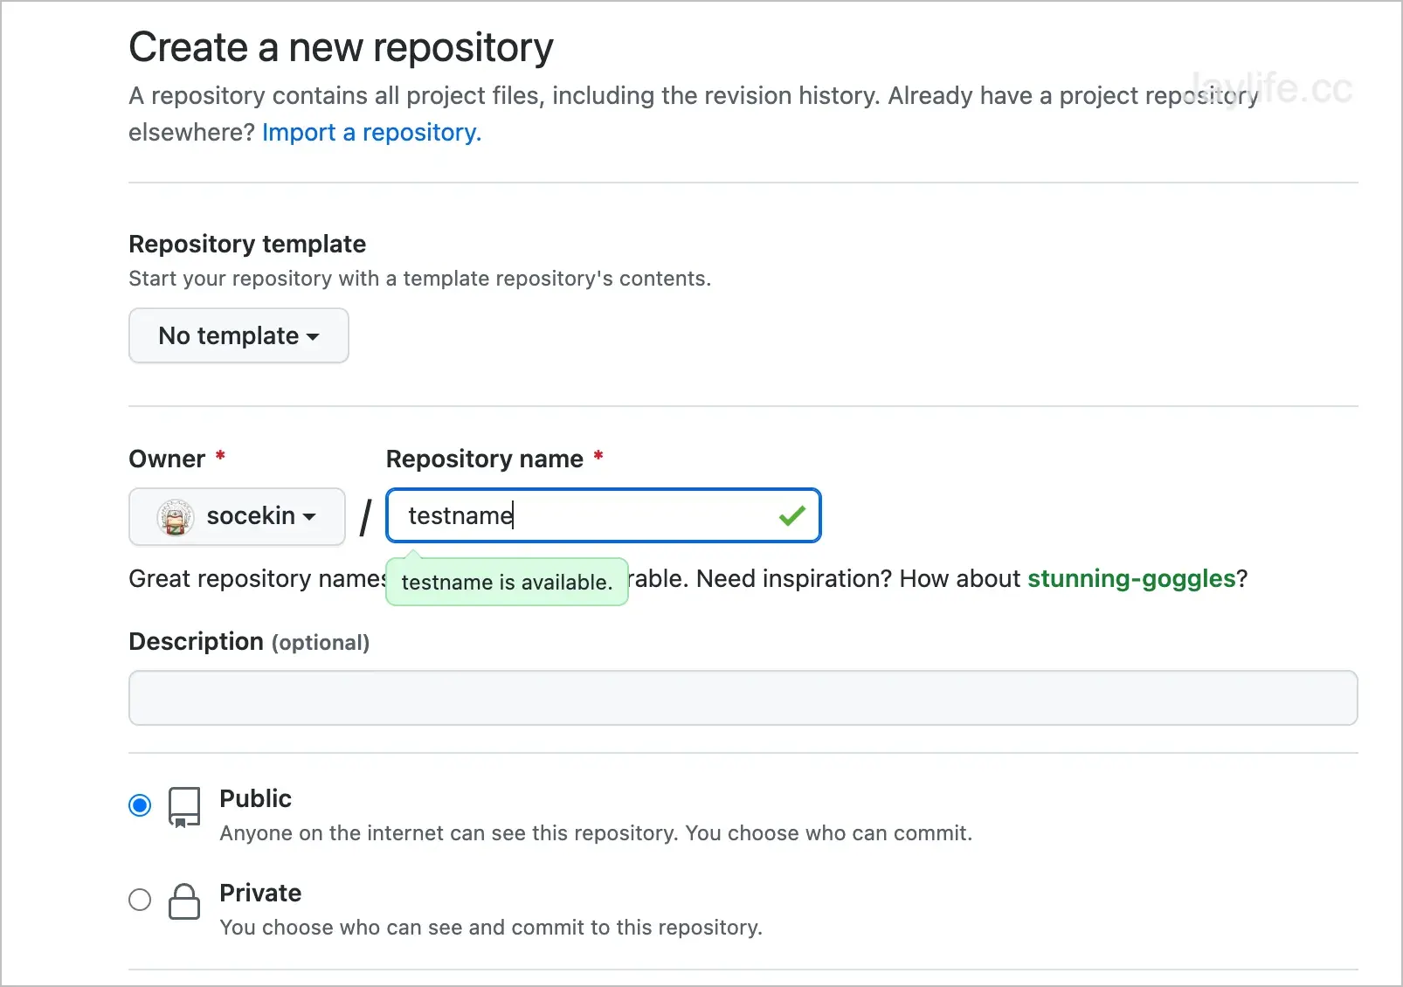Select the Public visibility radio button
Viewport: 1403px width, 987px height.
[140, 804]
